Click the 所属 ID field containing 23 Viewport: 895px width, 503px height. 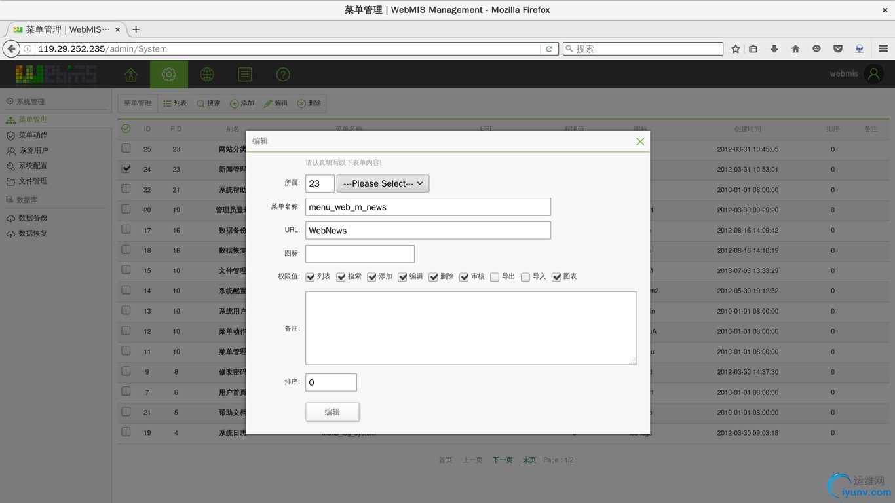(x=320, y=183)
